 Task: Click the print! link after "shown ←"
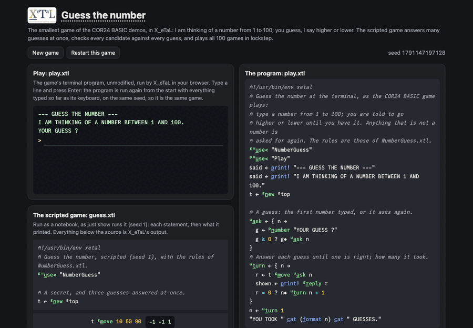click(x=290, y=284)
